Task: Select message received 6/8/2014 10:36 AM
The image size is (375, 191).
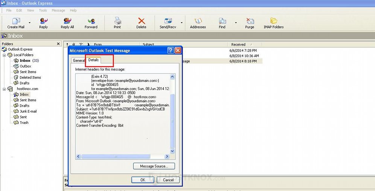Action: (244, 56)
